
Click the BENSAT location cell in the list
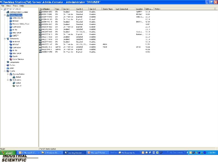point(139,14)
